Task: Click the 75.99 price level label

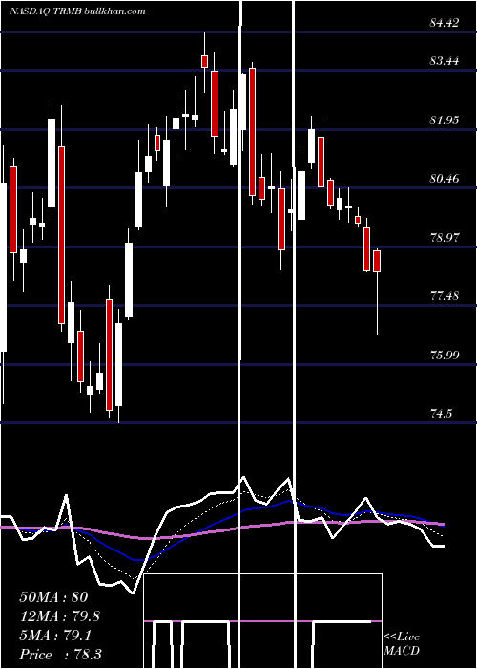Action: pyautogui.click(x=445, y=355)
